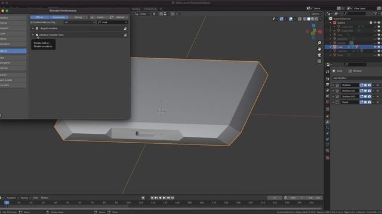This screenshot has width=382, height=214.
Task: Click the Z axis on navigation gizmo
Action: (313, 26)
